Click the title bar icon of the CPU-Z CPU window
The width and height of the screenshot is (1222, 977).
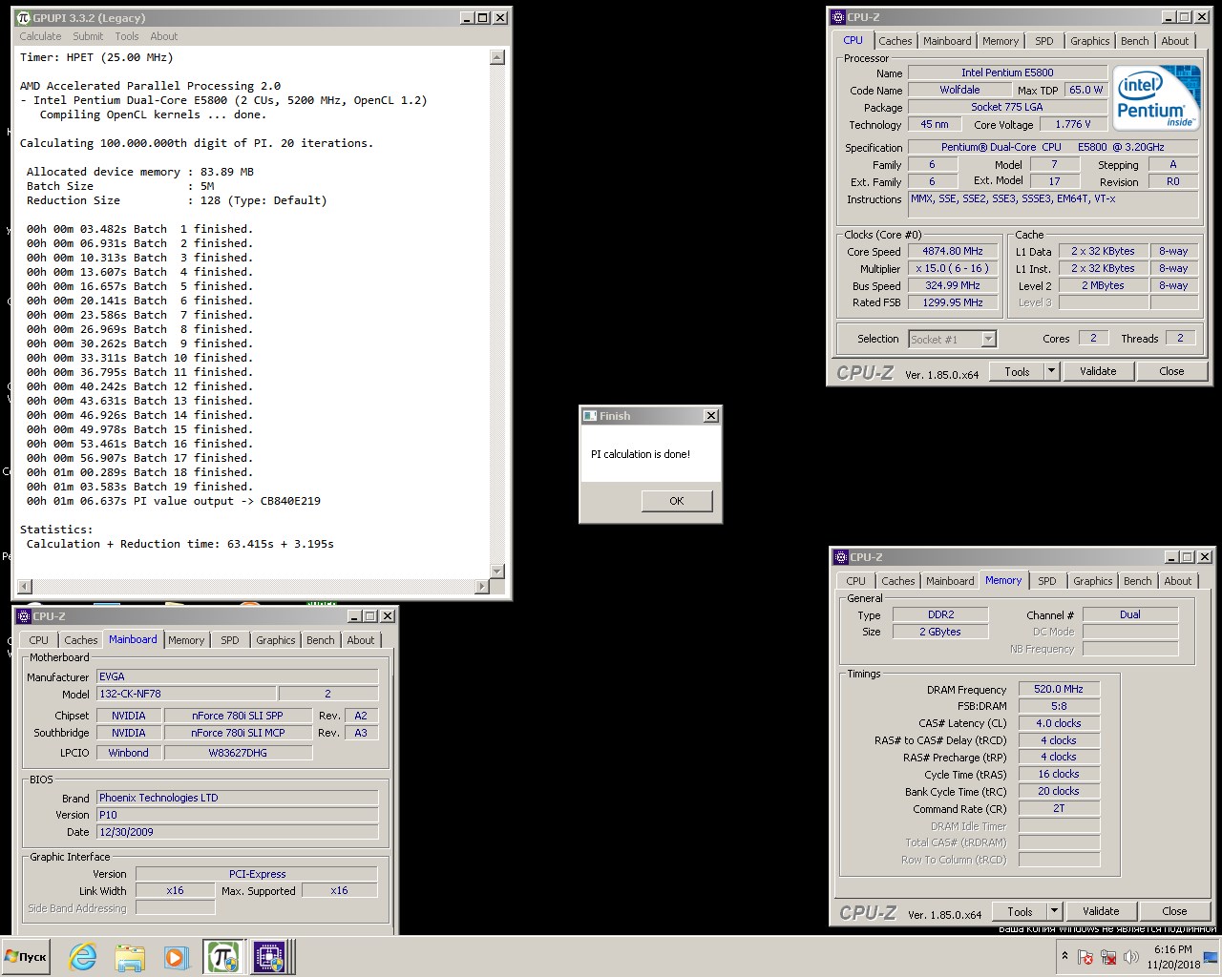point(838,16)
